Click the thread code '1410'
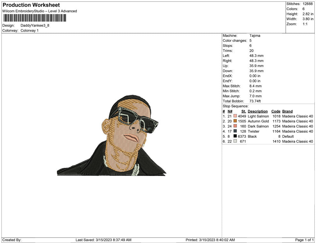This screenshot has width=316, height=243. [x=276, y=141]
